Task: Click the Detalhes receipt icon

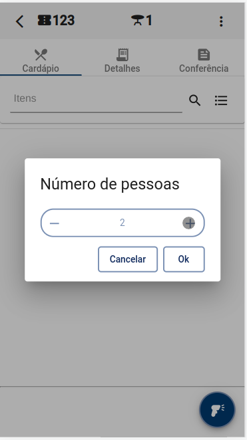Action: coord(123,55)
